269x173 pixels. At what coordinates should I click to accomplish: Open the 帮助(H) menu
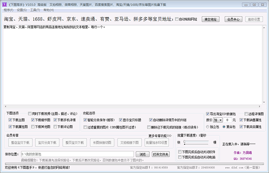[x=48, y=10]
